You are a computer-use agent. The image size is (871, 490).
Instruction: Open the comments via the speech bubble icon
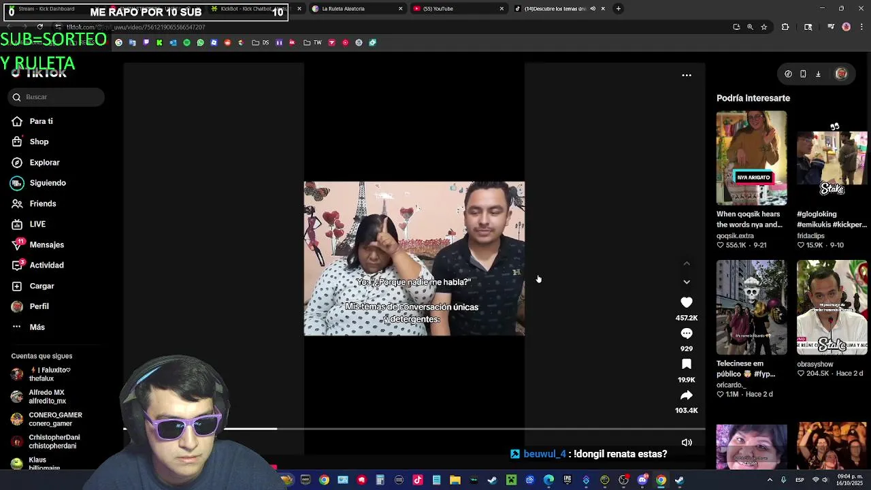[x=687, y=333]
